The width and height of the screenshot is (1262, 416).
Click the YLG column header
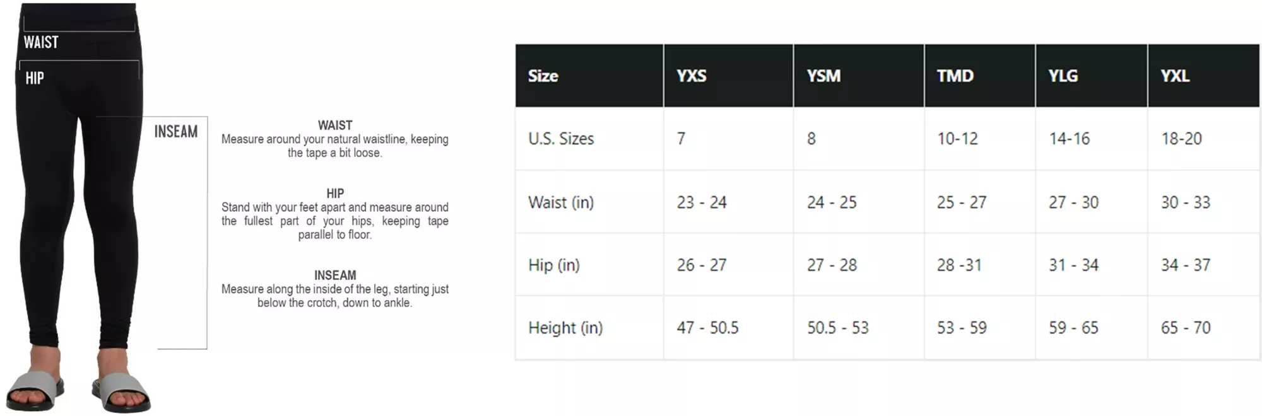tap(1063, 76)
